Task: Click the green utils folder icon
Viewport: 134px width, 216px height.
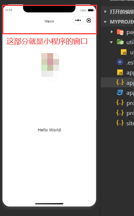Action: [120, 42]
